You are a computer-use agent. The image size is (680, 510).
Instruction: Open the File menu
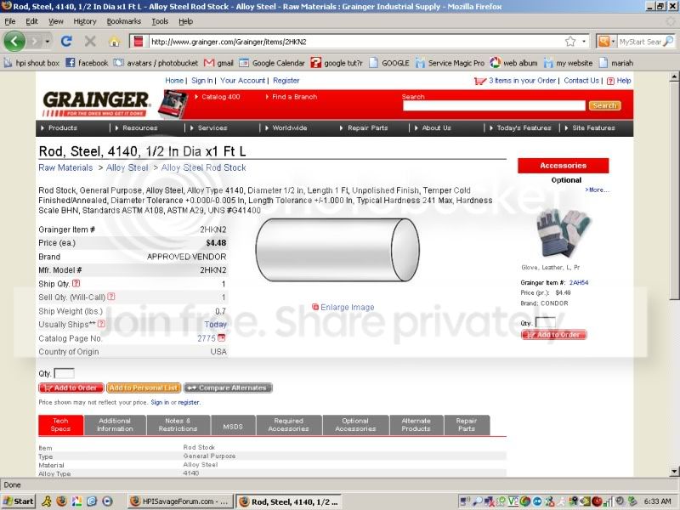point(10,21)
